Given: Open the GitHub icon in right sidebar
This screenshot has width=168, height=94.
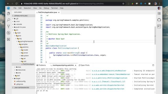Looking at the screenshot, I should click(x=159, y=20).
